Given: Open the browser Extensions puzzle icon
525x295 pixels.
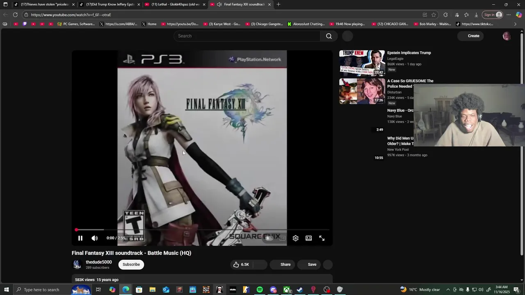Looking at the screenshot, I should point(445,15).
